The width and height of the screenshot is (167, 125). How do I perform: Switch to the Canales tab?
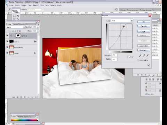tap(16, 24)
